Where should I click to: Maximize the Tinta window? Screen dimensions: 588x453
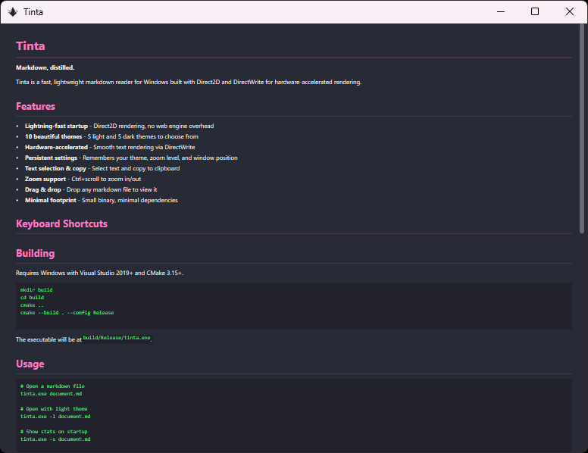pyautogui.click(x=535, y=11)
